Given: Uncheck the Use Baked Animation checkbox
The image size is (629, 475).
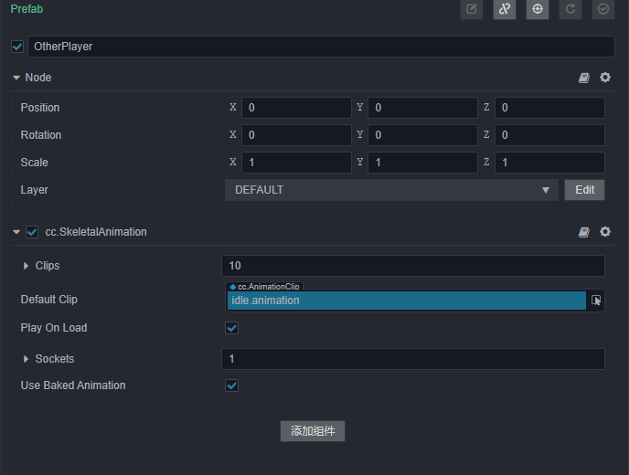Looking at the screenshot, I should (232, 385).
